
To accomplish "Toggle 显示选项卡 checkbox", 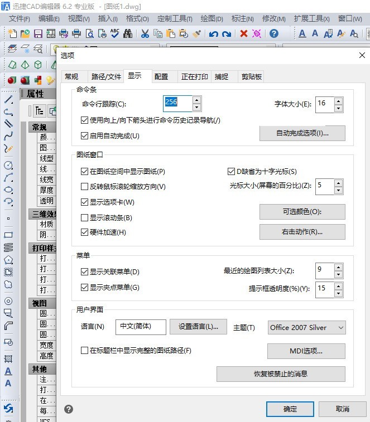I will point(85,202).
